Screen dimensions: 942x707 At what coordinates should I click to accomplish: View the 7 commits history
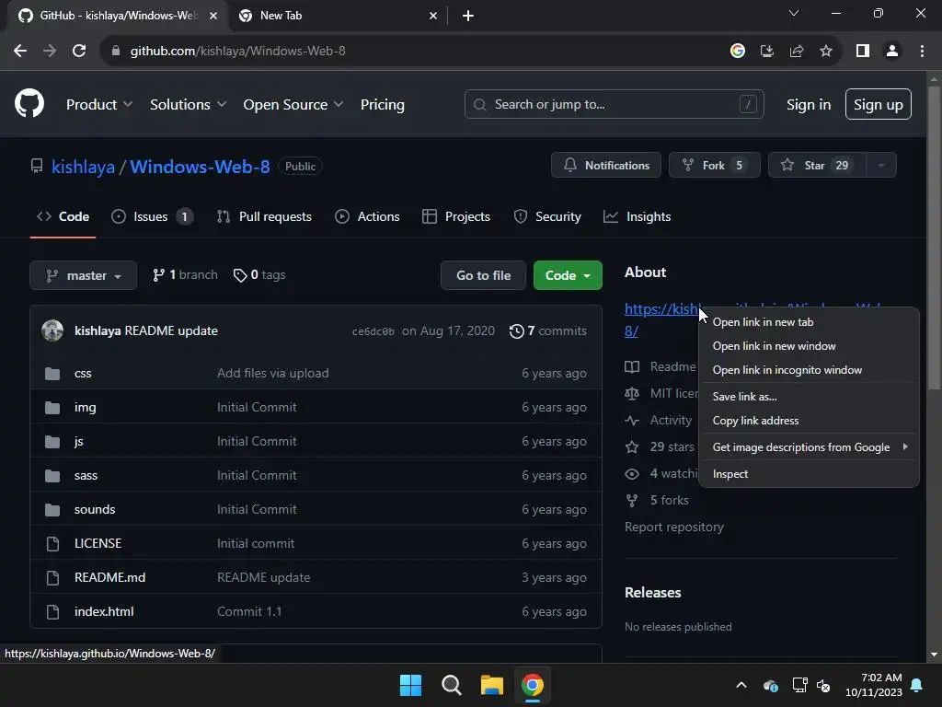[x=548, y=330]
